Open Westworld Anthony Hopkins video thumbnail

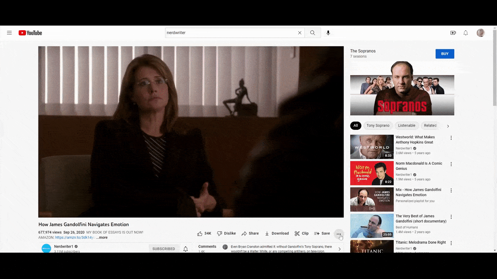tap(372, 147)
